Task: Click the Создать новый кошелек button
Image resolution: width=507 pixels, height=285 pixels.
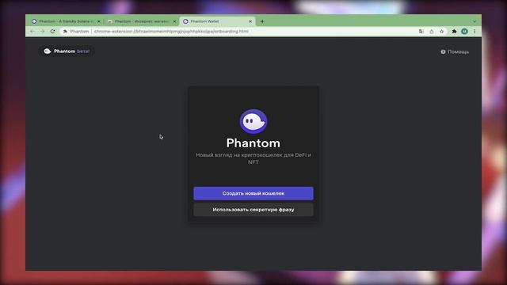Action: [253, 193]
